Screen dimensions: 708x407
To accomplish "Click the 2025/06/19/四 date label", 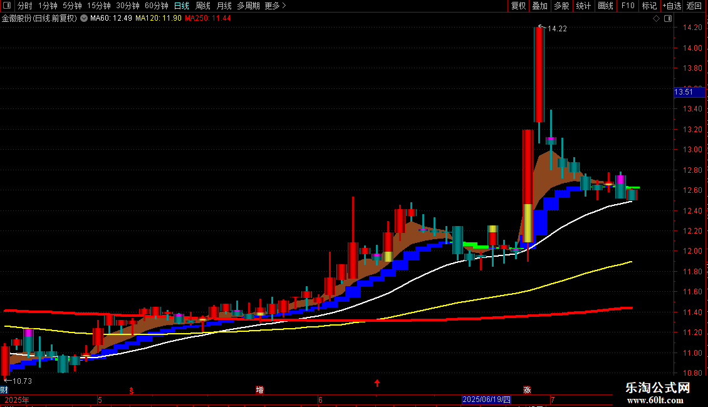I will coord(486,399).
